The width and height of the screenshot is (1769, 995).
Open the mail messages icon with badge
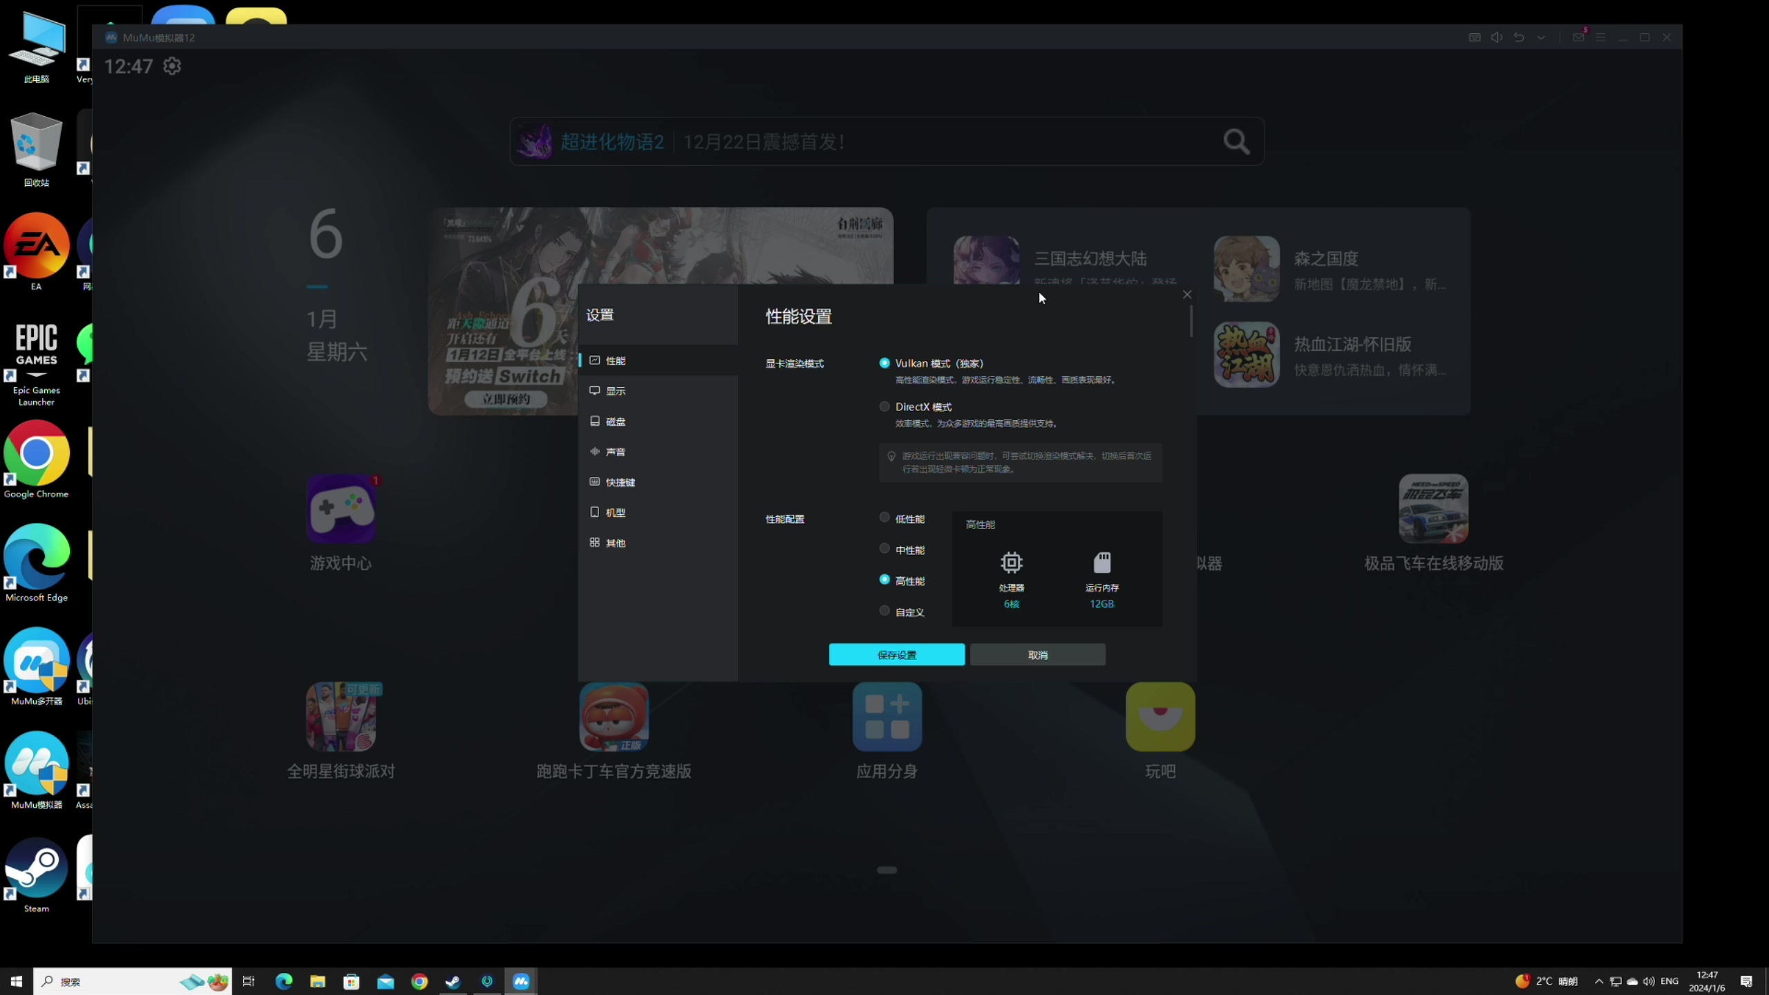click(1578, 37)
